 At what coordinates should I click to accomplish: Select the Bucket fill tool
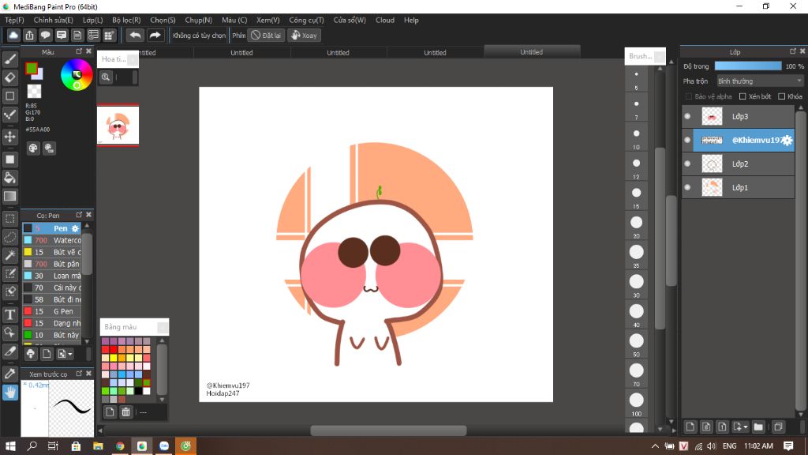[x=9, y=178]
